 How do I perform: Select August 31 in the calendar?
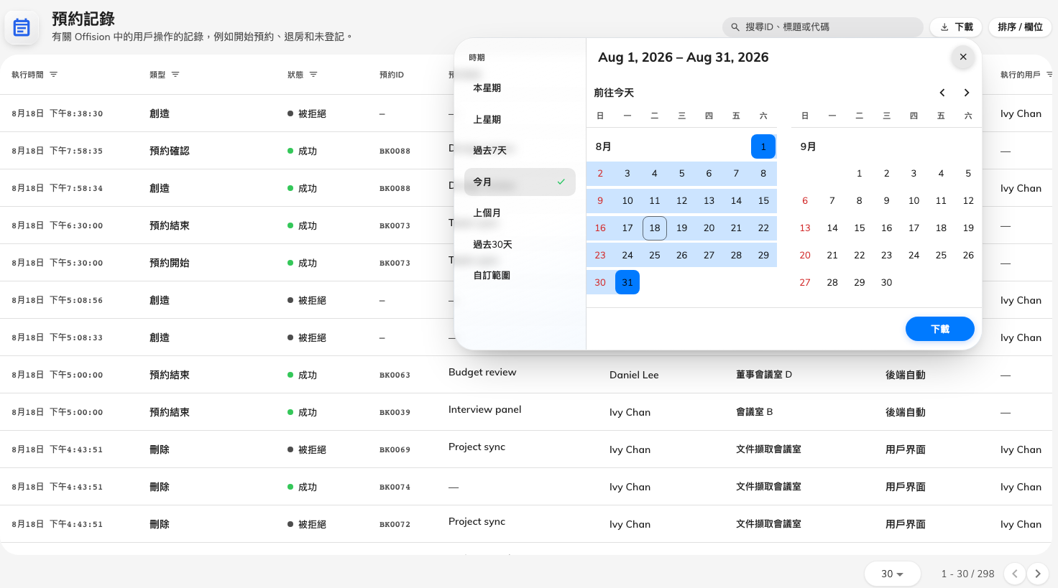click(627, 283)
